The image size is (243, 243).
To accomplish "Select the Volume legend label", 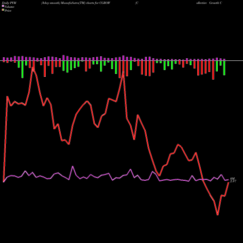I will (9, 7).
